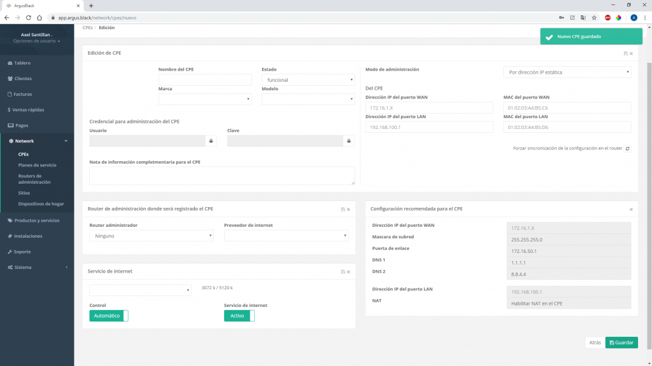The image size is (652, 366).
Task: Close the Servicio de internet panel
Action: (x=348, y=272)
